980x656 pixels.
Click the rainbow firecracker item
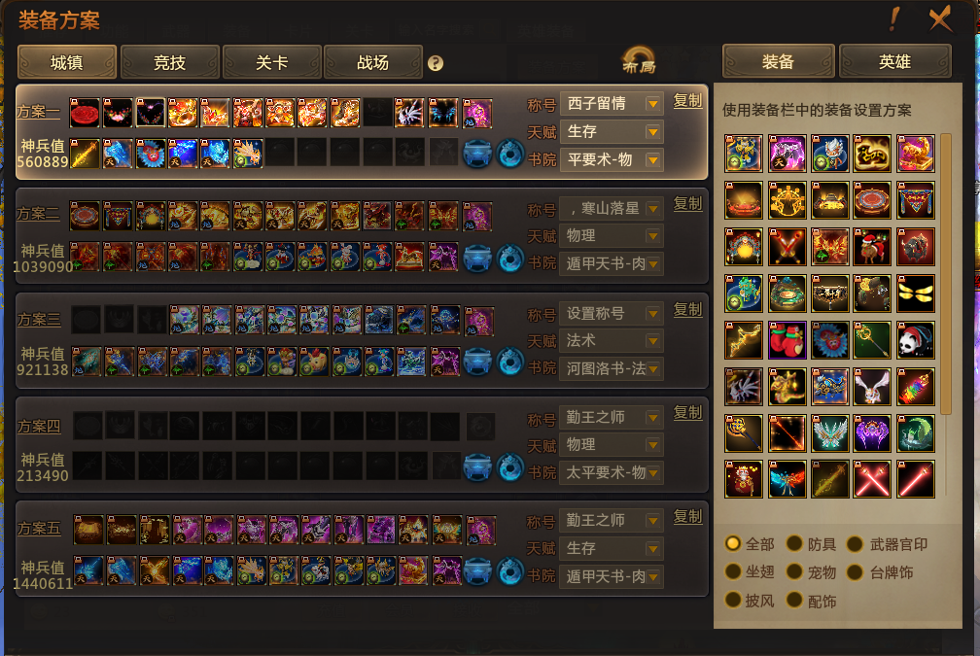tap(916, 387)
